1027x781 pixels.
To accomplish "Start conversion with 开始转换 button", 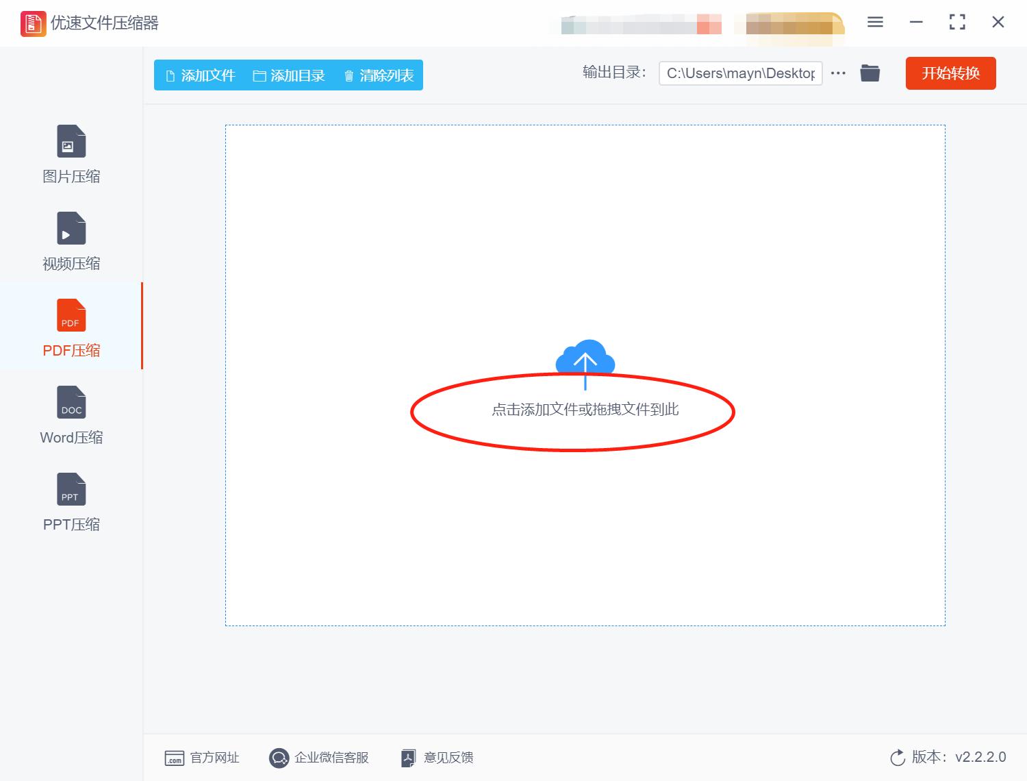I will 950,73.
